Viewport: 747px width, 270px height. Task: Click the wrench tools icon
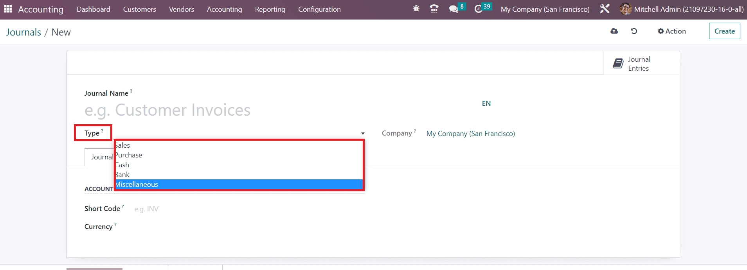[605, 9]
